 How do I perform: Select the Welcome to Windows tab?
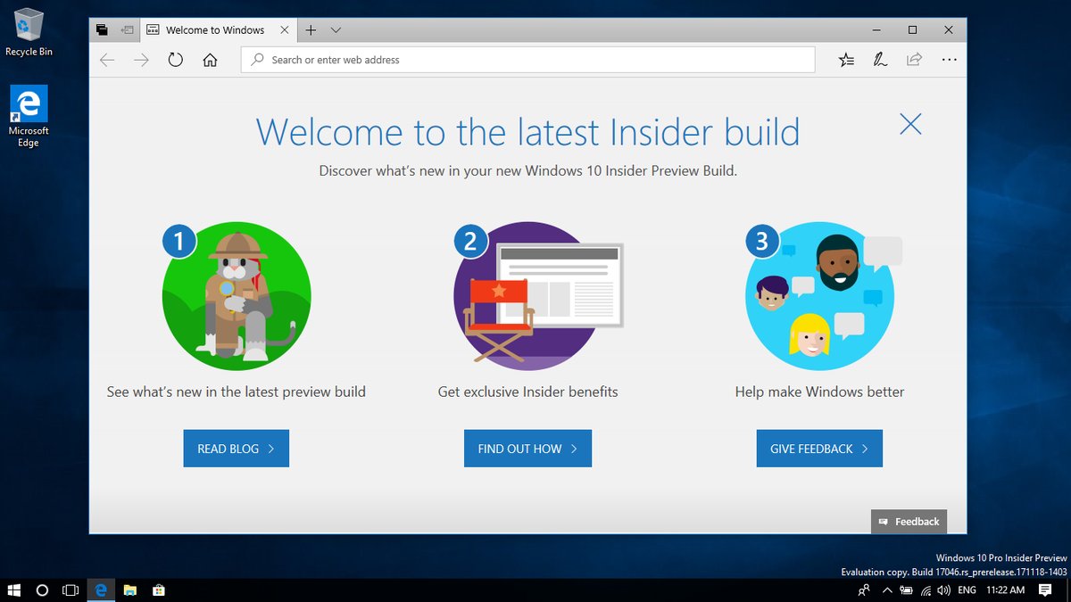218,29
